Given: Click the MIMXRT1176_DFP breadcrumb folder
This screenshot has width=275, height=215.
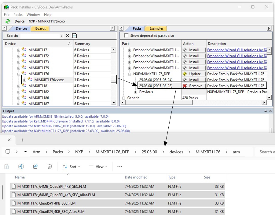Looking at the screenshot, I should [112, 152].
